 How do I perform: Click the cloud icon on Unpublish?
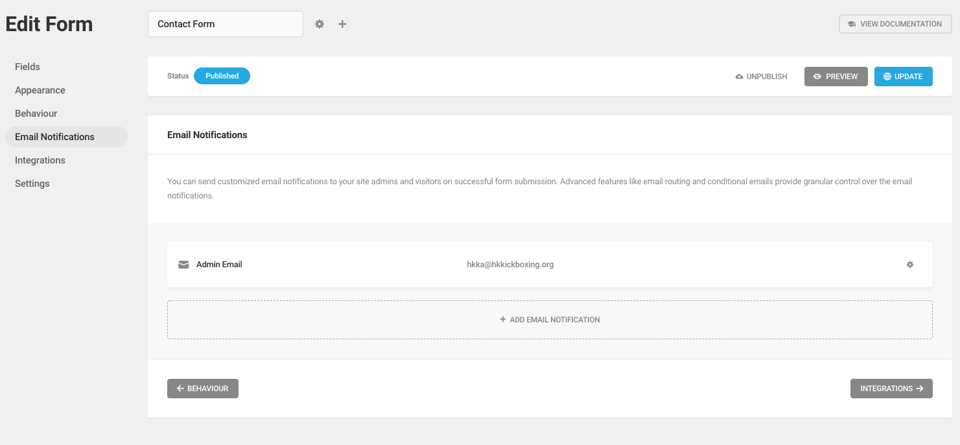[740, 77]
